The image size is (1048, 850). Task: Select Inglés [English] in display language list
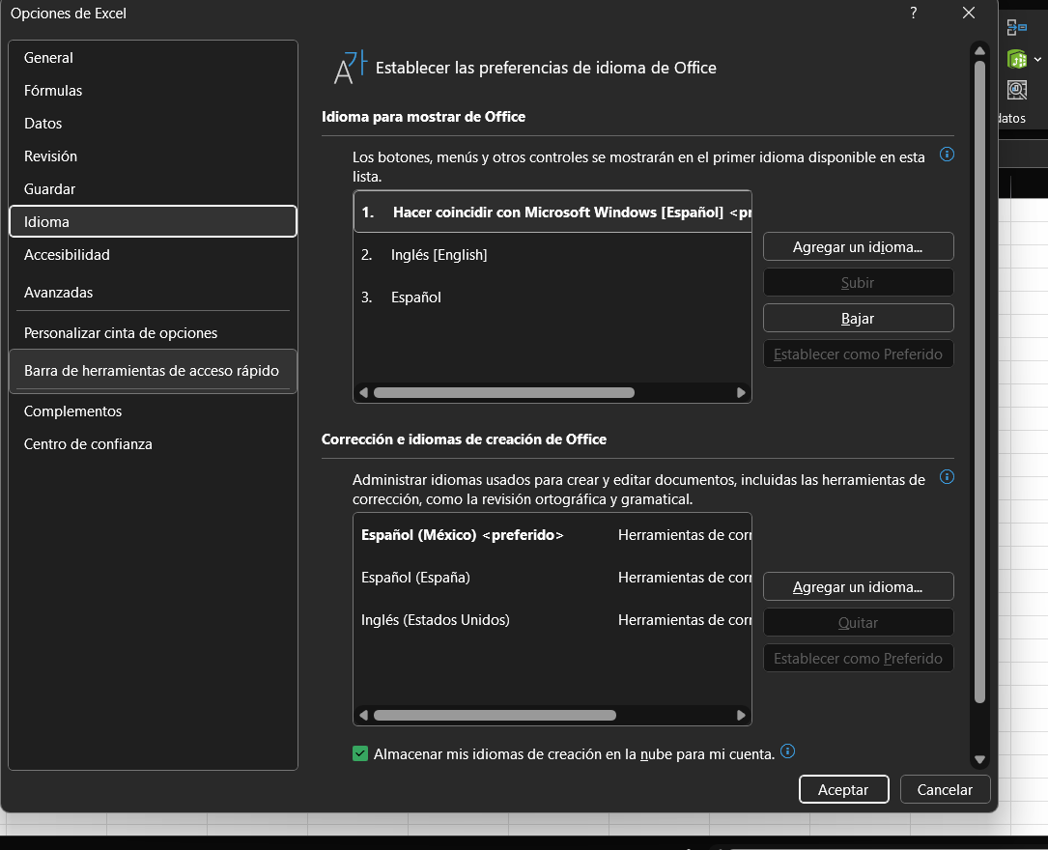click(x=439, y=255)
